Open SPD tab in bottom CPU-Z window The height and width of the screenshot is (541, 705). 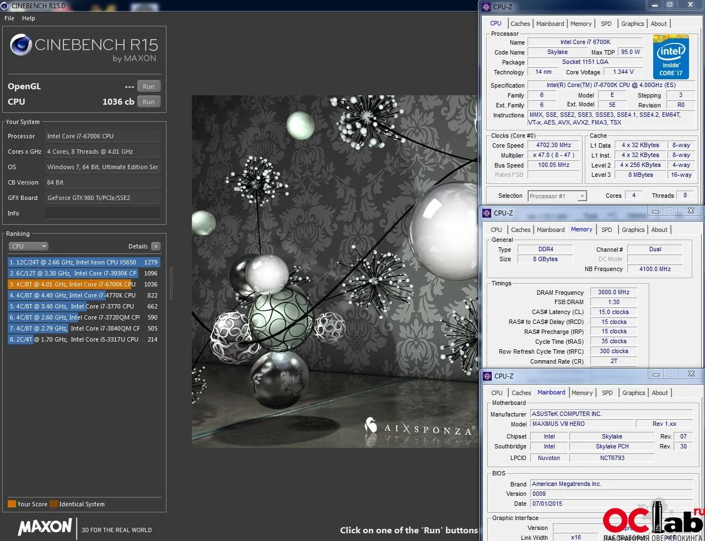(607, 393)
